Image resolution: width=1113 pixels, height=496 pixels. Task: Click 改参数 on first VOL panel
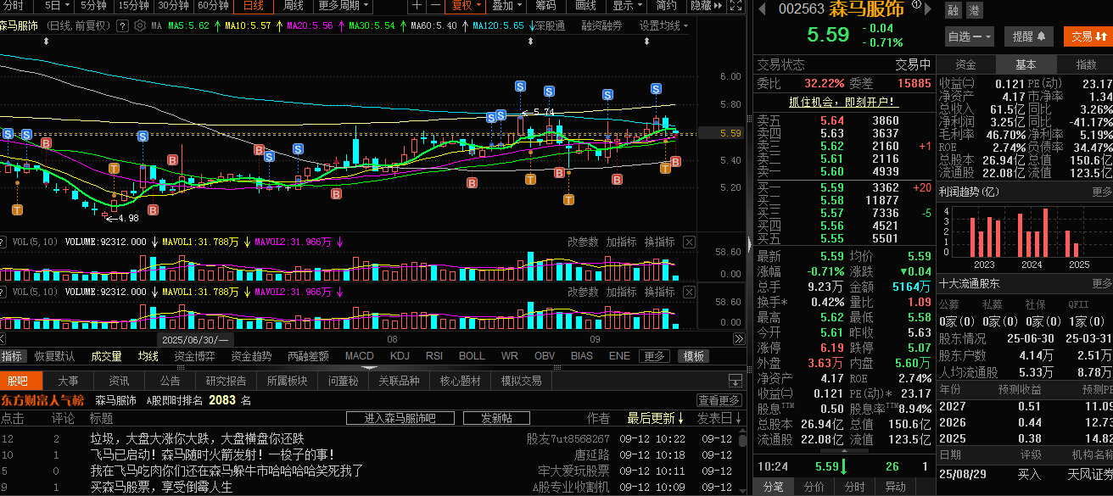583,242
